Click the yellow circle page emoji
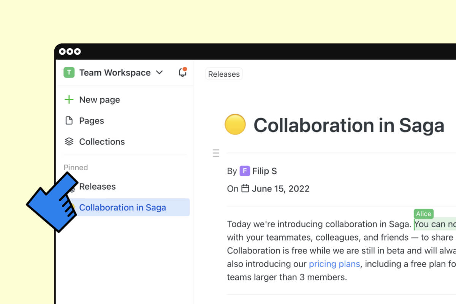 click(x=235, y=124)
